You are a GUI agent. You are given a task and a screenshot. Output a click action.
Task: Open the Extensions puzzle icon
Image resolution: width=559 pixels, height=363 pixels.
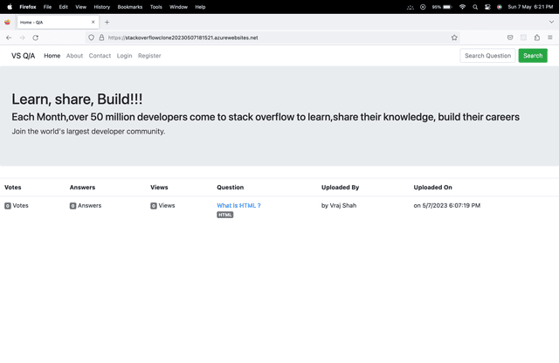point(536,38)
